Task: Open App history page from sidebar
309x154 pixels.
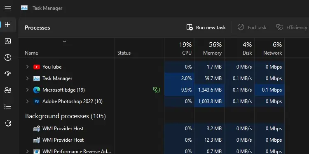Action: coord(8,57)
